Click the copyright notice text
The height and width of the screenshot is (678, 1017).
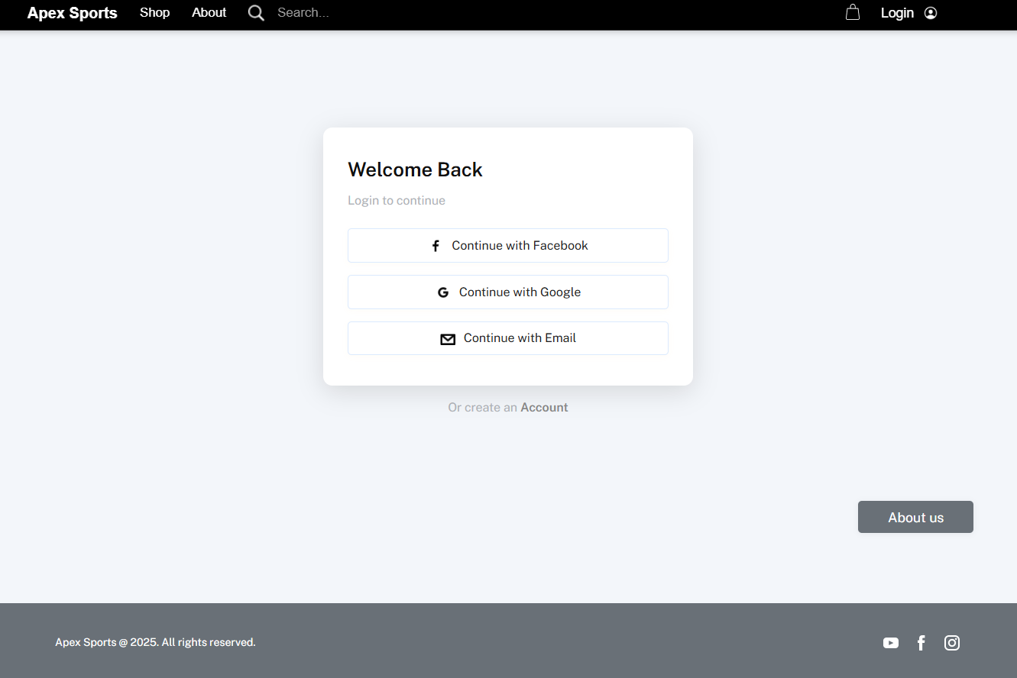pyautogui.click(x=155, y=643)
